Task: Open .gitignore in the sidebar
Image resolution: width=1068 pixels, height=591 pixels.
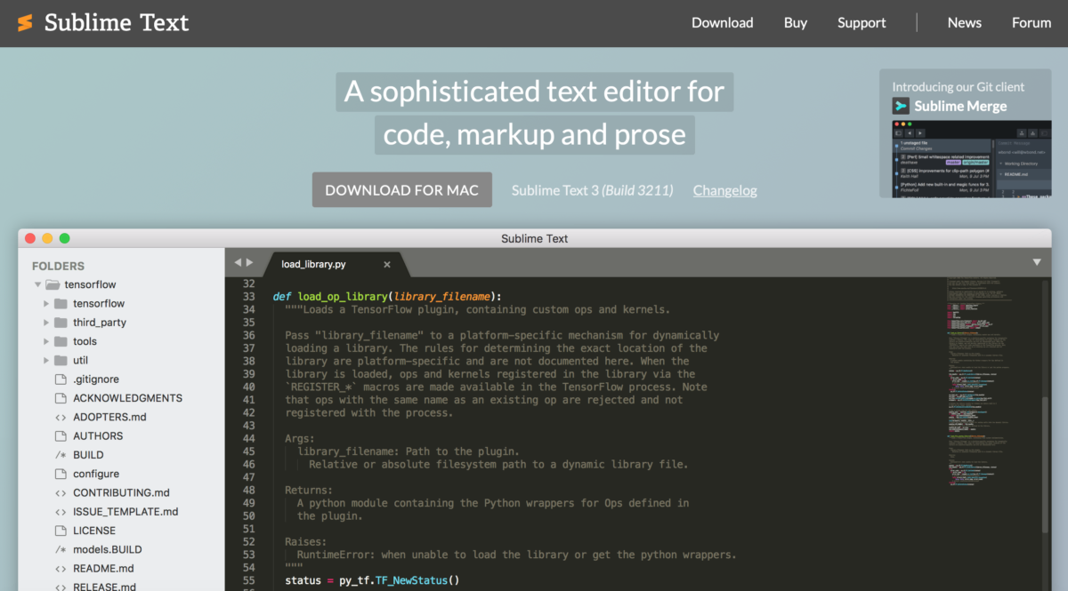Action: [96, 379]
